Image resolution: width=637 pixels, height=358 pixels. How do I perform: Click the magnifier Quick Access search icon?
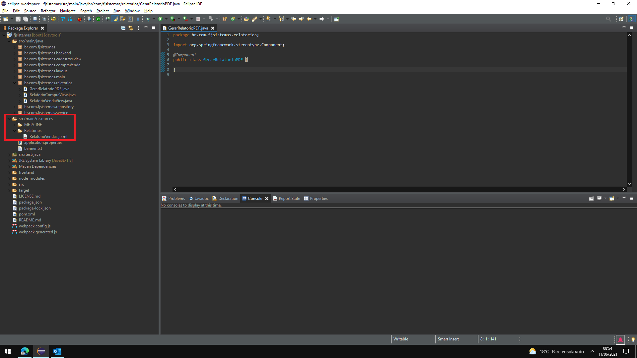point(608,19)
